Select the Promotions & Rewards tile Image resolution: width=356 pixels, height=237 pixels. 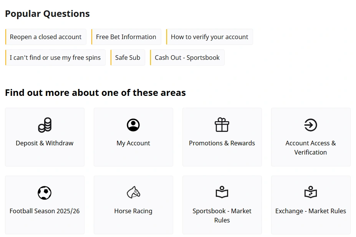click(x=222, y=137)
